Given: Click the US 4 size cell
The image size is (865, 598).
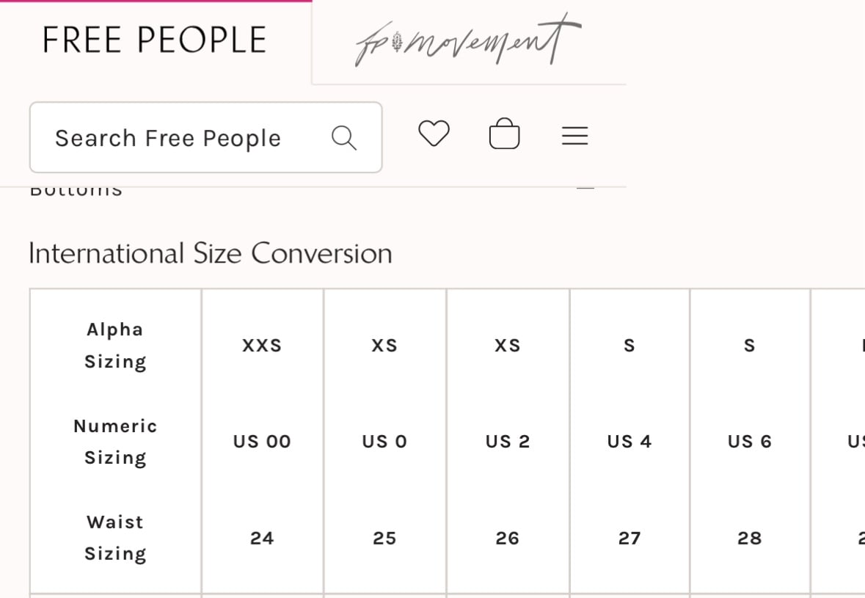Looking at the screenshot, I should click(629, 441).
